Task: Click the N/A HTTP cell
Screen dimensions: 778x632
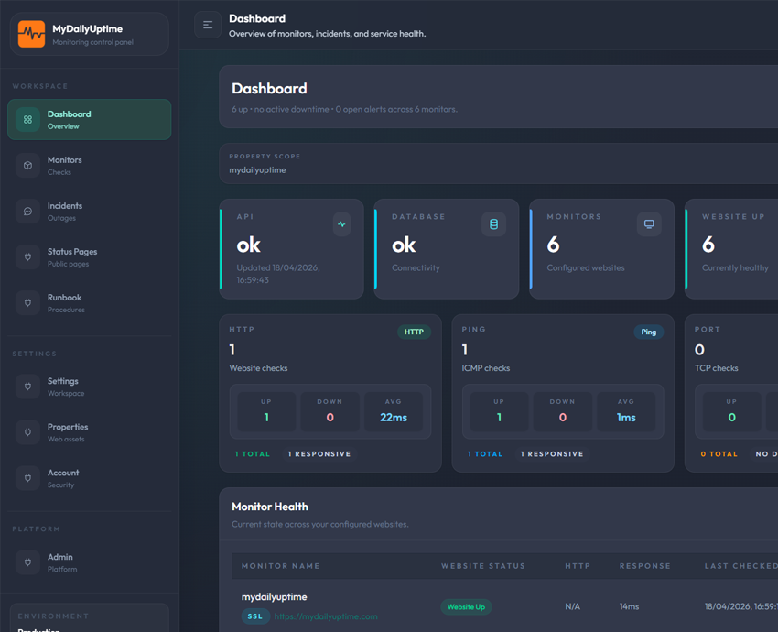Action: click(573, 606)
